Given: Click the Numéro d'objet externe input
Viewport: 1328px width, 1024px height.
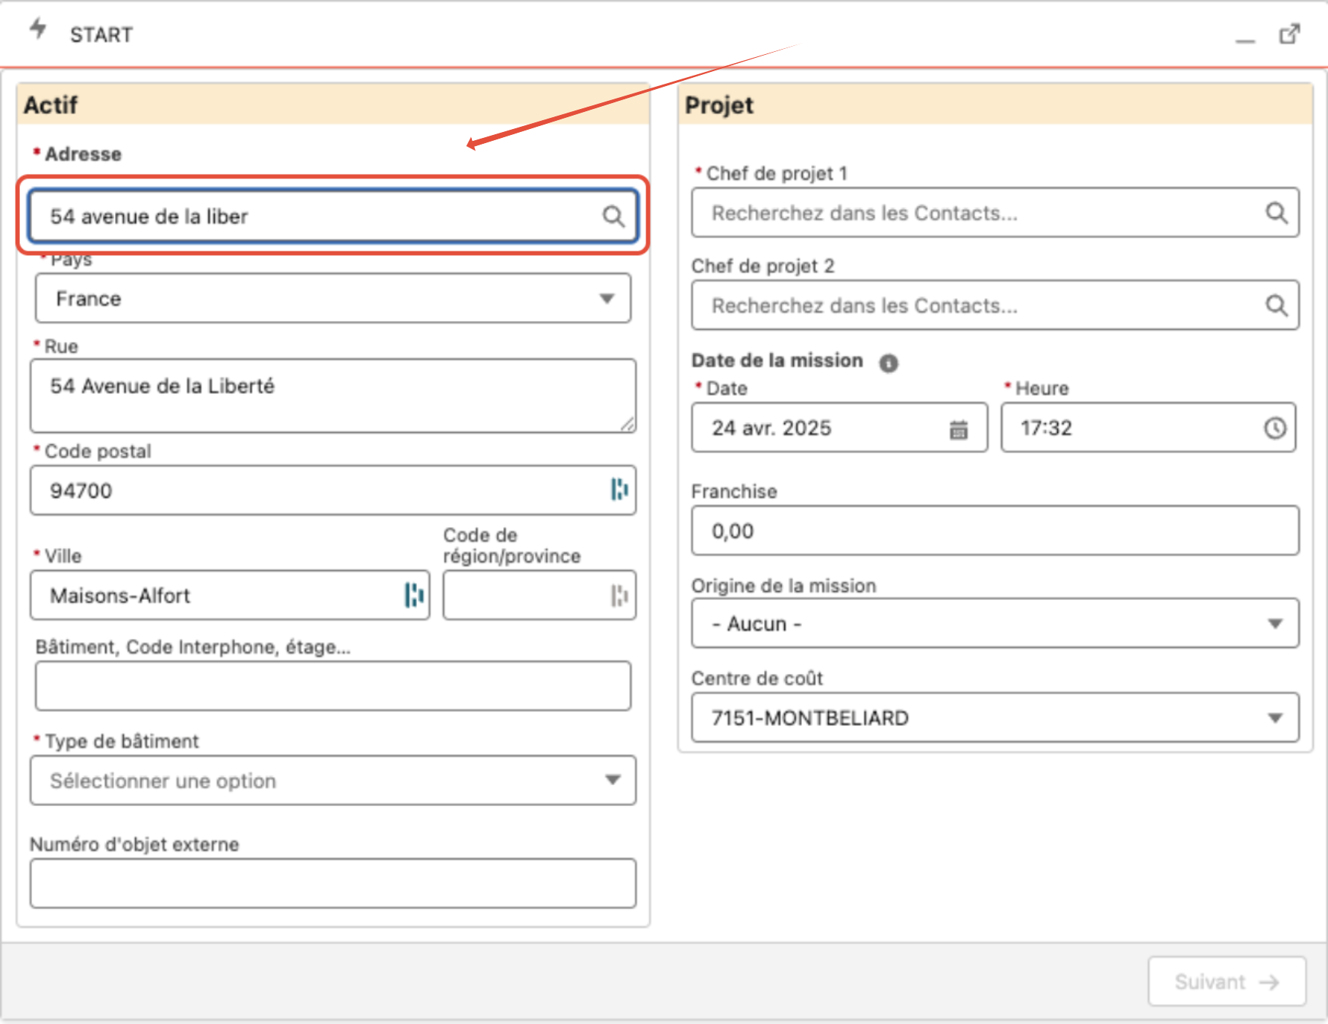Looking at the screenshot, I should 333,883.
